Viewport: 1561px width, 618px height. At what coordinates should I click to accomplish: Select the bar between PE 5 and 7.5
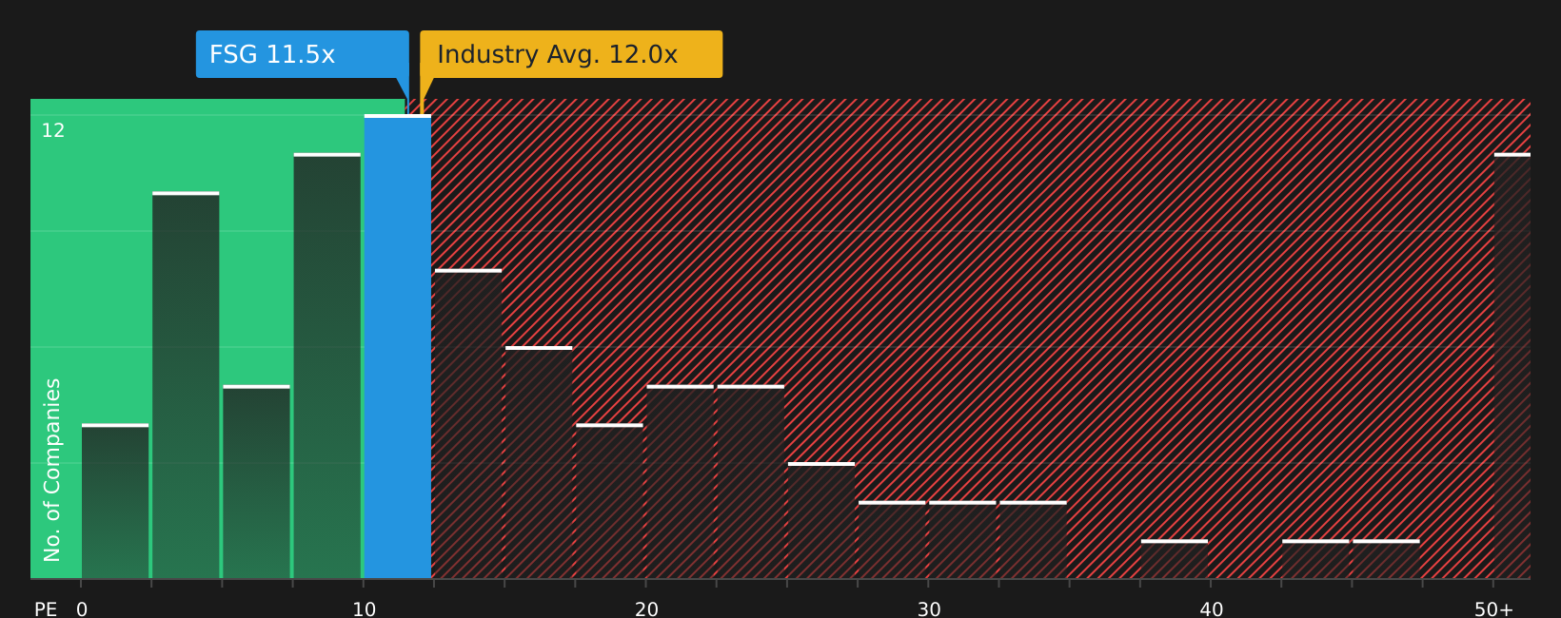tap(257, 482)
